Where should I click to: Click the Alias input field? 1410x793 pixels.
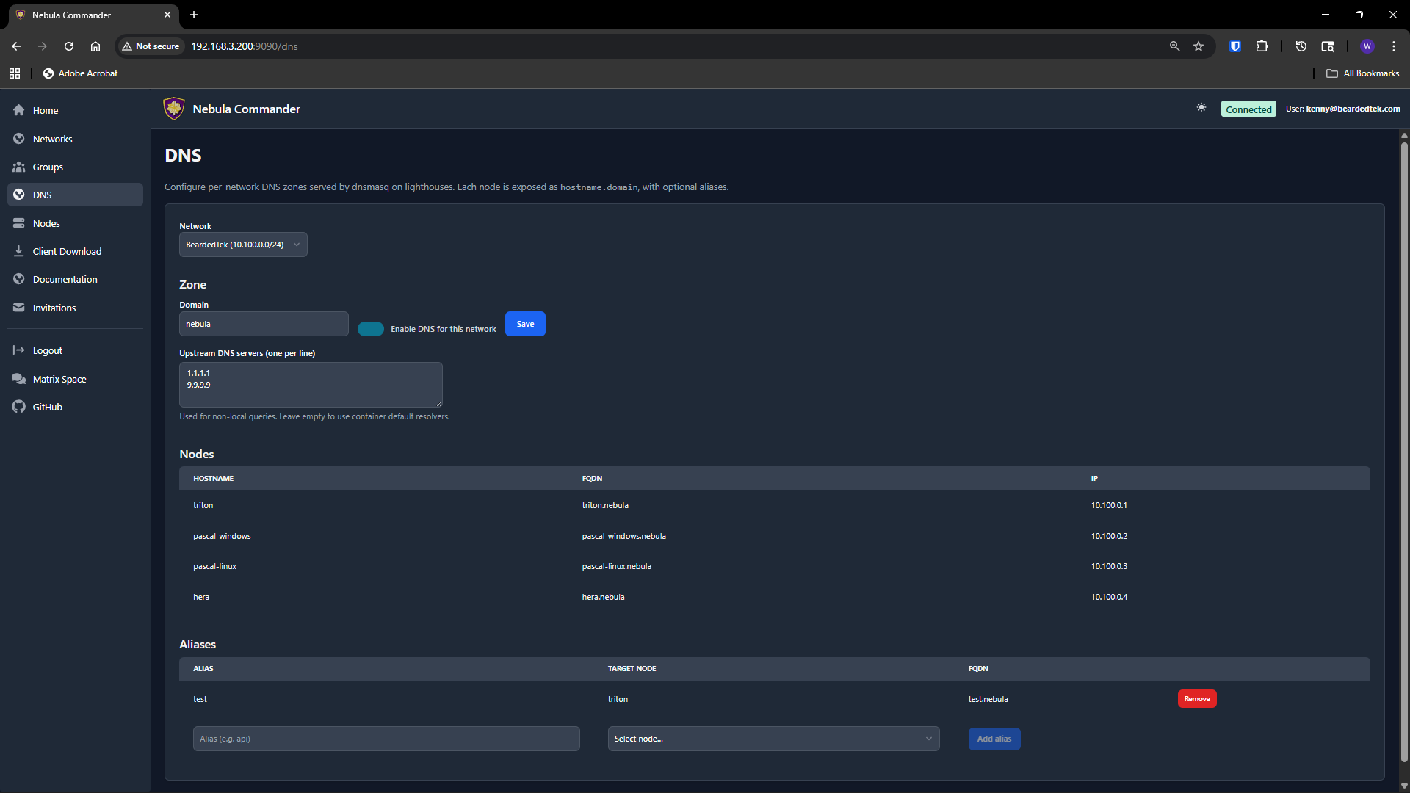386,738
